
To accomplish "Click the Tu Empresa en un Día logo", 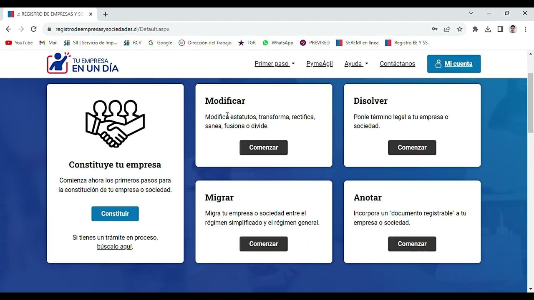I will pyautogui.click(x=83, y=63).
